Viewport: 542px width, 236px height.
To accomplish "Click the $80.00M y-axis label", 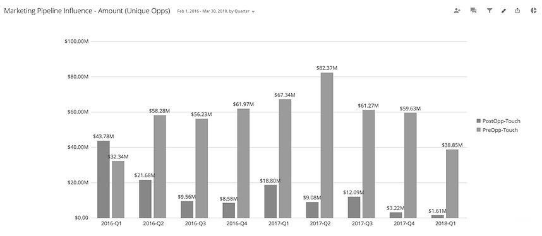I will [78, 77].
